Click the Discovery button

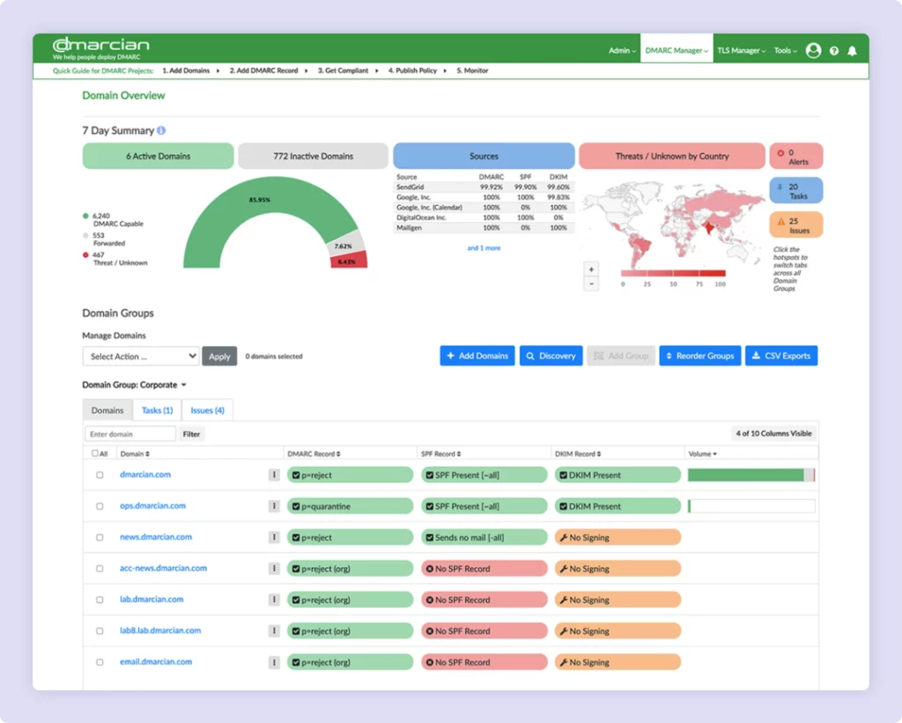click(x=551, y=356)
